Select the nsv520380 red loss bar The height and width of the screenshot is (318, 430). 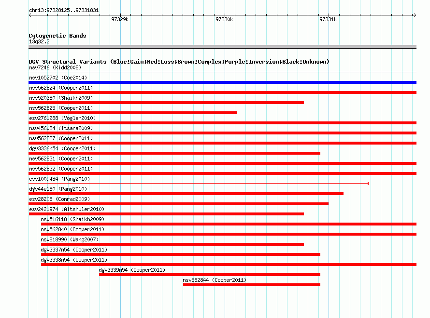(x=166, y=103)
